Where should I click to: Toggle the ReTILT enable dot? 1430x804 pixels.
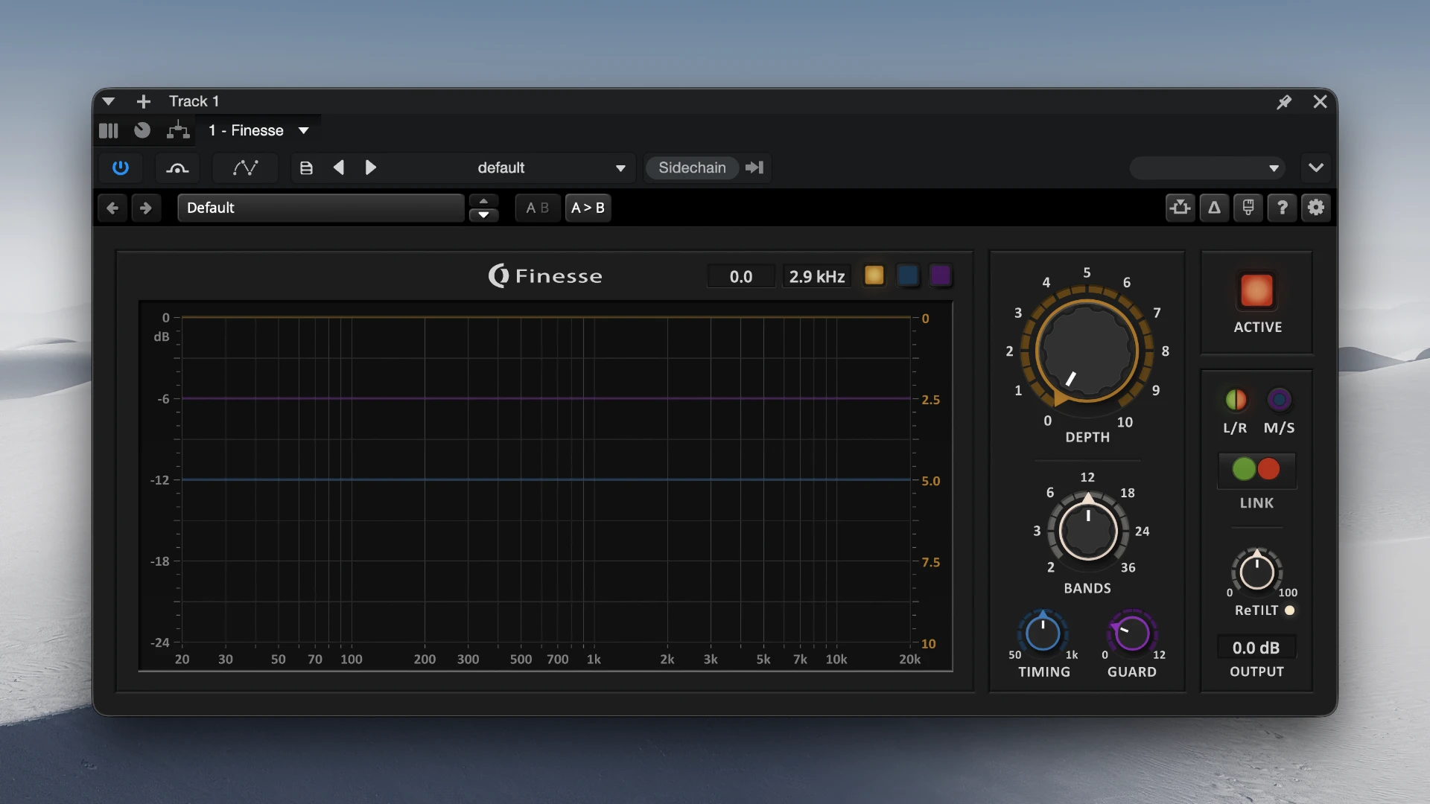click(1290, 610)
